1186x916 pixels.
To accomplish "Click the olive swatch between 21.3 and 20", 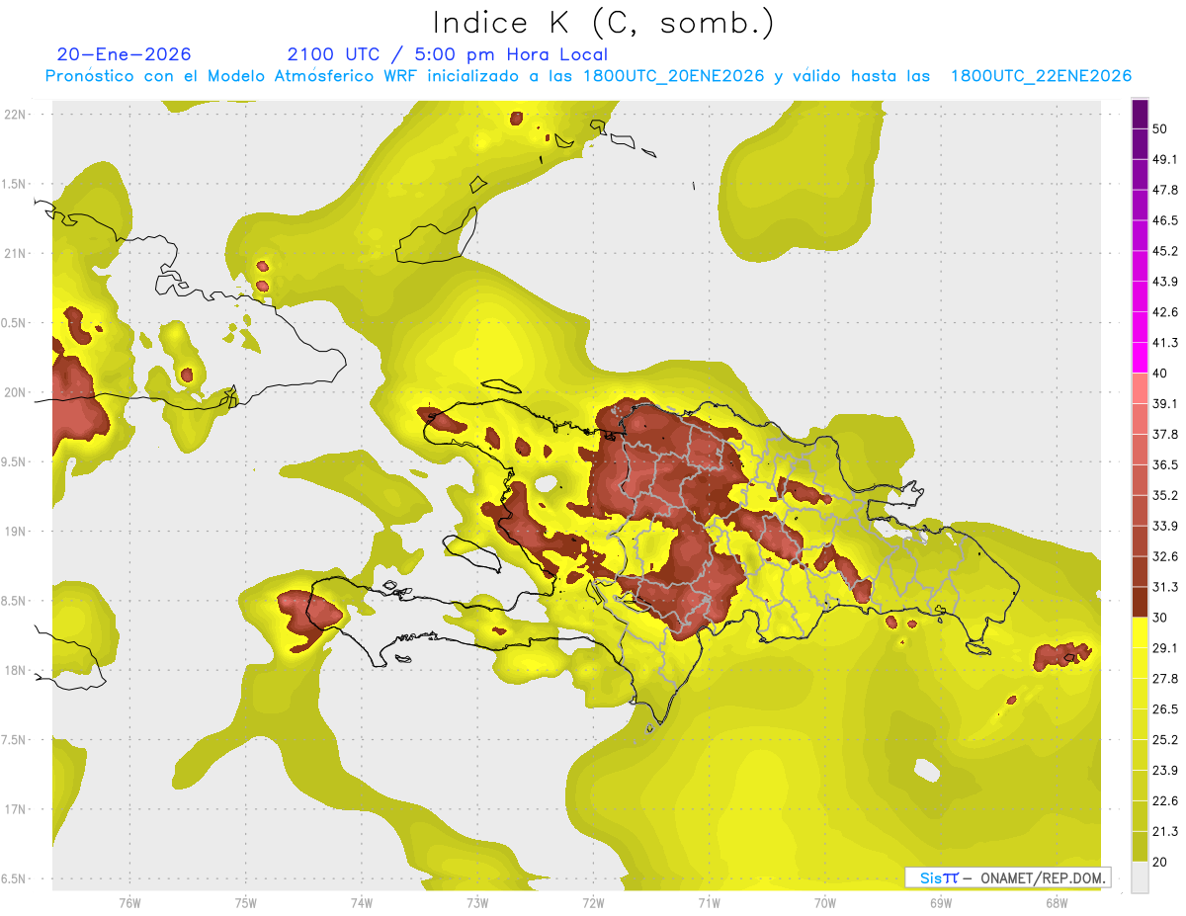I will pos(1140,846).
